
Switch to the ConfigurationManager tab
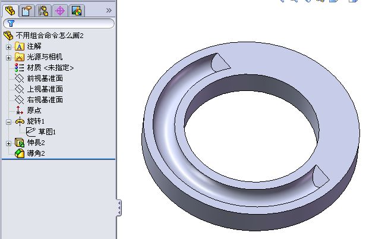[x=43, y=11]
